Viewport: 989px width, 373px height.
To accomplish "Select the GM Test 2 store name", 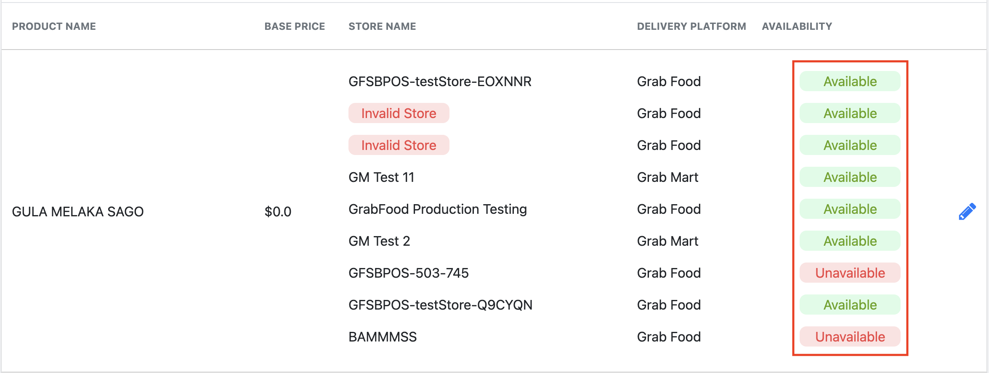I will 379,241.
